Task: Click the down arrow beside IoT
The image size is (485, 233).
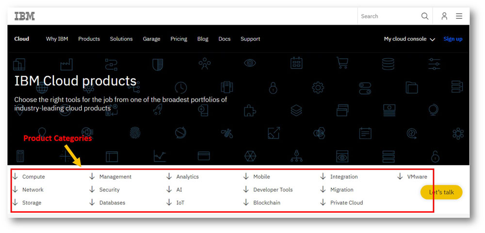Action: pos(169,202)
